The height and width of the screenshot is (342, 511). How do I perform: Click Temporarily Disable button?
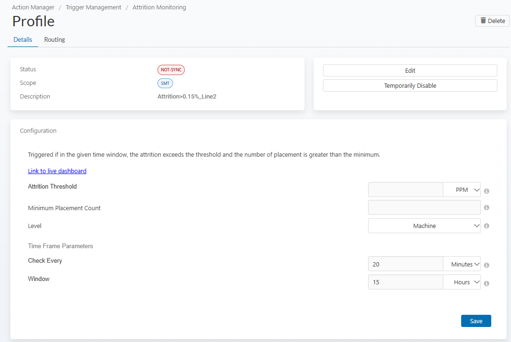pyautogui.click(x=410, y=86)
